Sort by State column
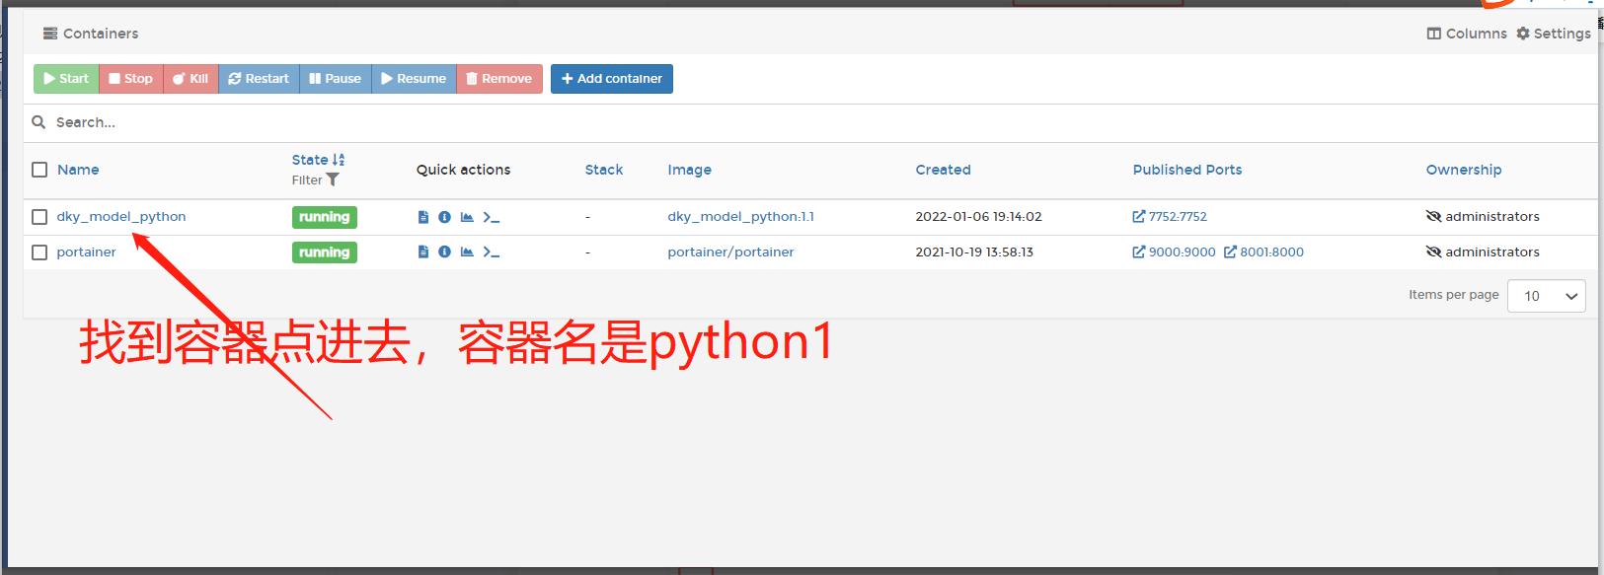Screen dimensions: 1604x575 tap(318, 160)
